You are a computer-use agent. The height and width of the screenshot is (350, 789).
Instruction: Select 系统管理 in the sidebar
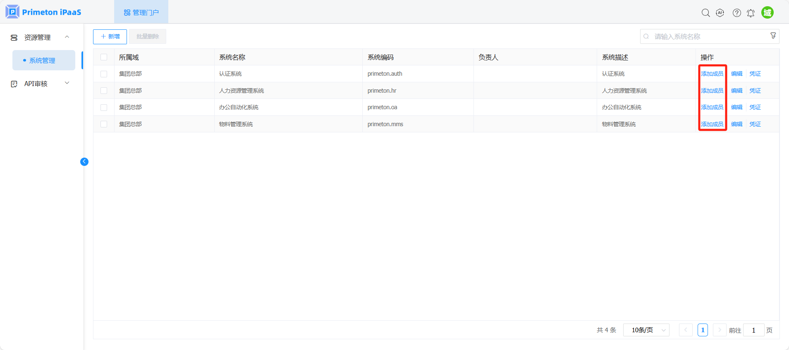tap(42, 60)
